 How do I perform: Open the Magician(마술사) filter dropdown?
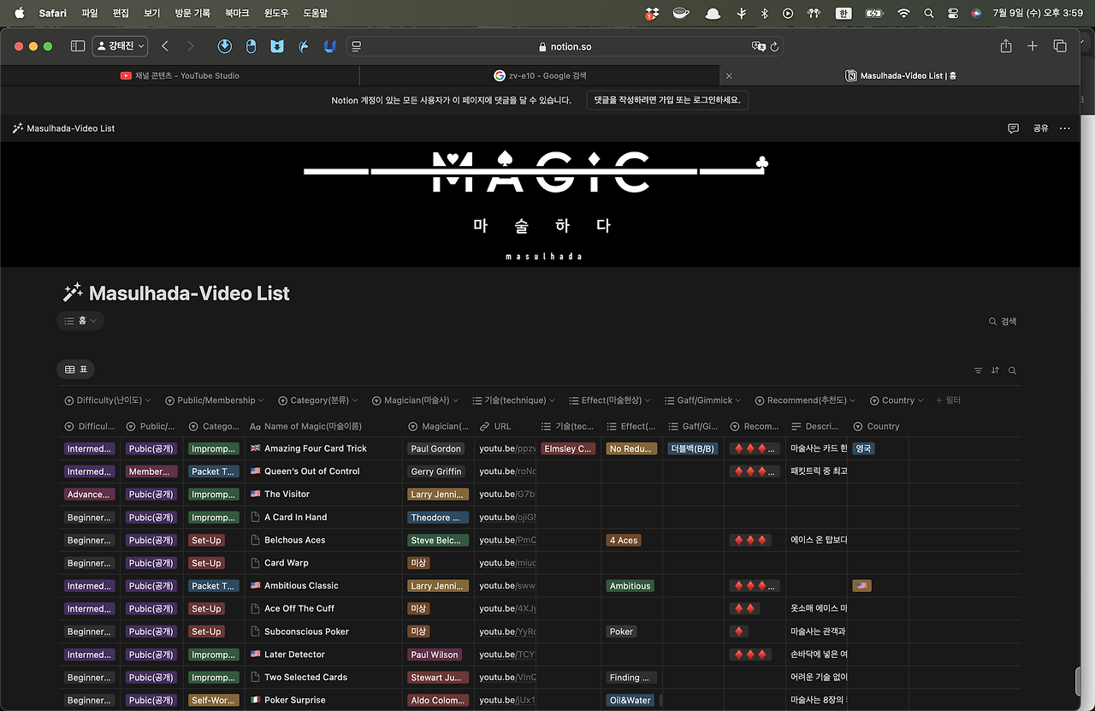[x=415, y=400]
